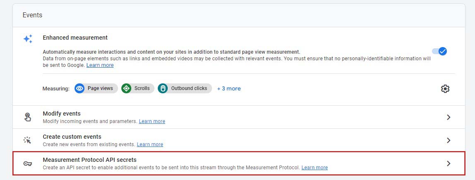
Task: Click the Scrolls crosshair icon
Action: pyautogui.click(x=126, y=88)
